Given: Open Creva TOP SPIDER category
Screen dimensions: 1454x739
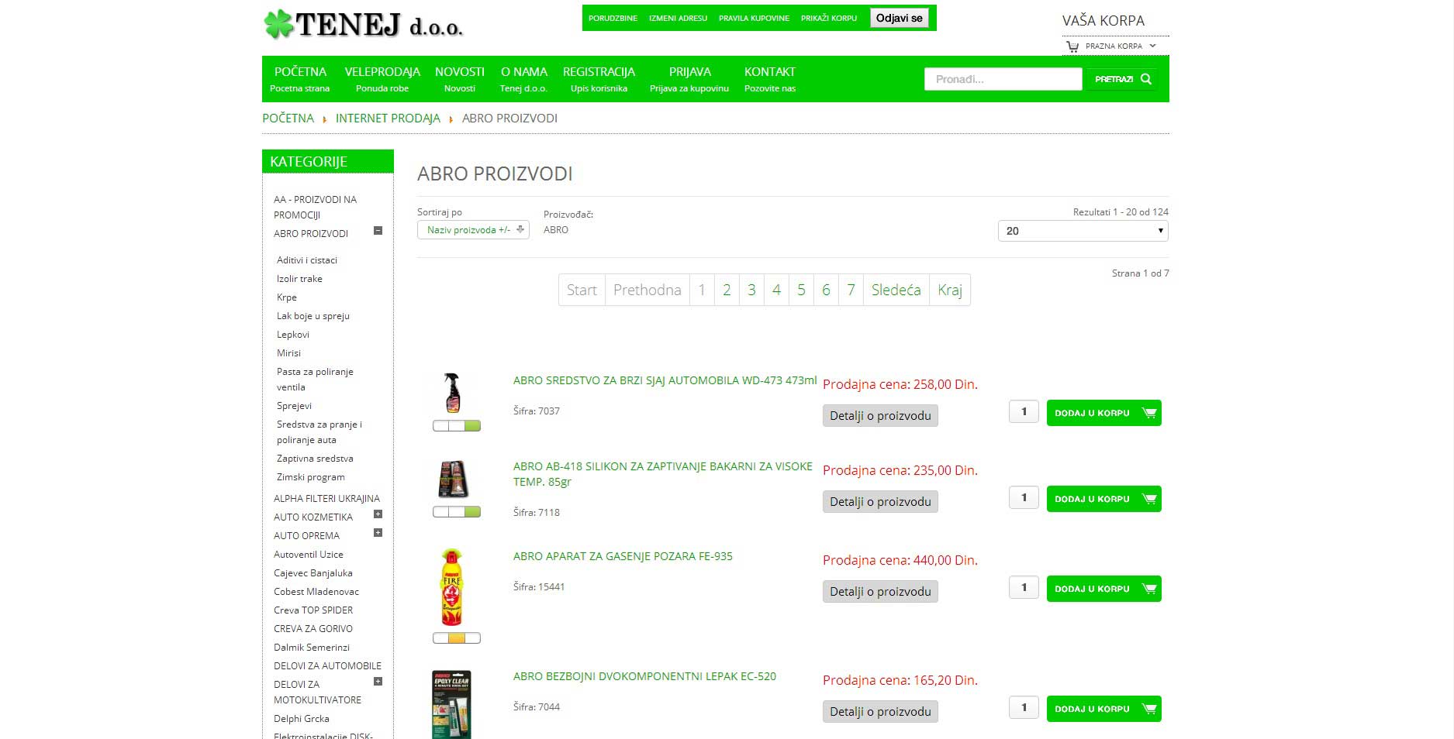Looking at the screenshot, I should pos(313,610).
